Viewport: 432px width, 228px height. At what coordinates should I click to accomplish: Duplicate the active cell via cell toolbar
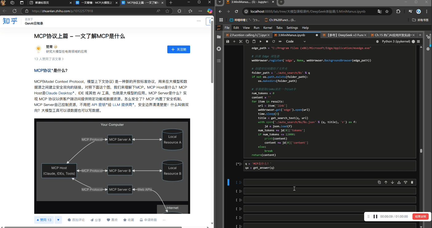pos(379,182)
